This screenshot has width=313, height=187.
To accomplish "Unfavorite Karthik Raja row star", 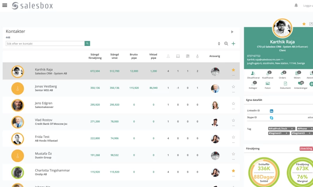I will point(233,70).
